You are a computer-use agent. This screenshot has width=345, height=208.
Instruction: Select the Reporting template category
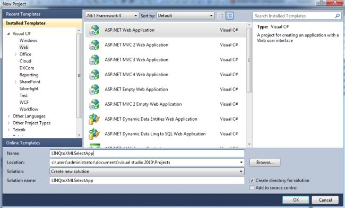pos(29,75)
